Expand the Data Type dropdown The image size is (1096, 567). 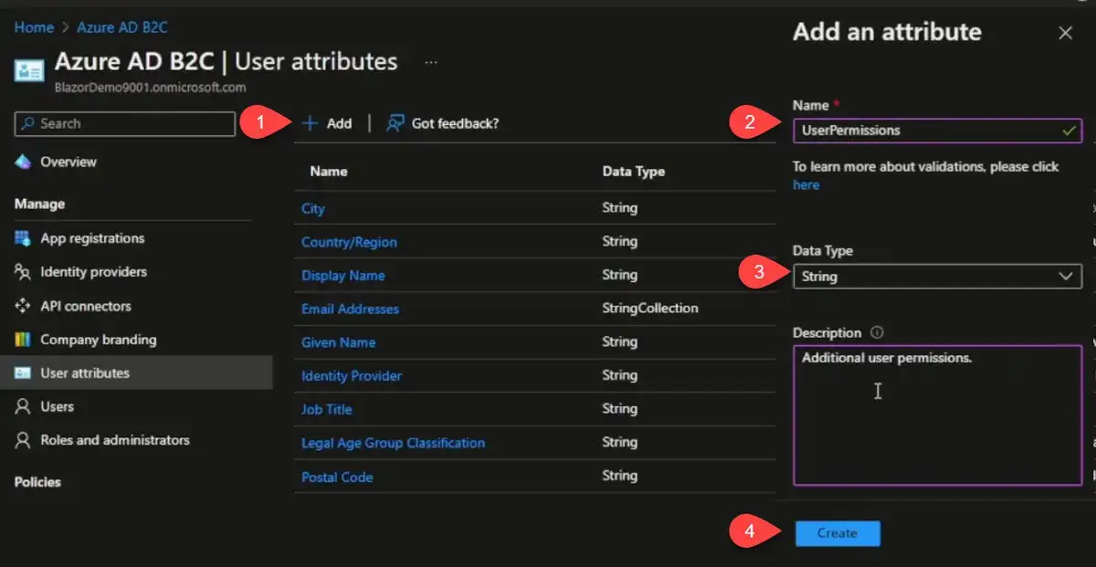tap(936, 276)
